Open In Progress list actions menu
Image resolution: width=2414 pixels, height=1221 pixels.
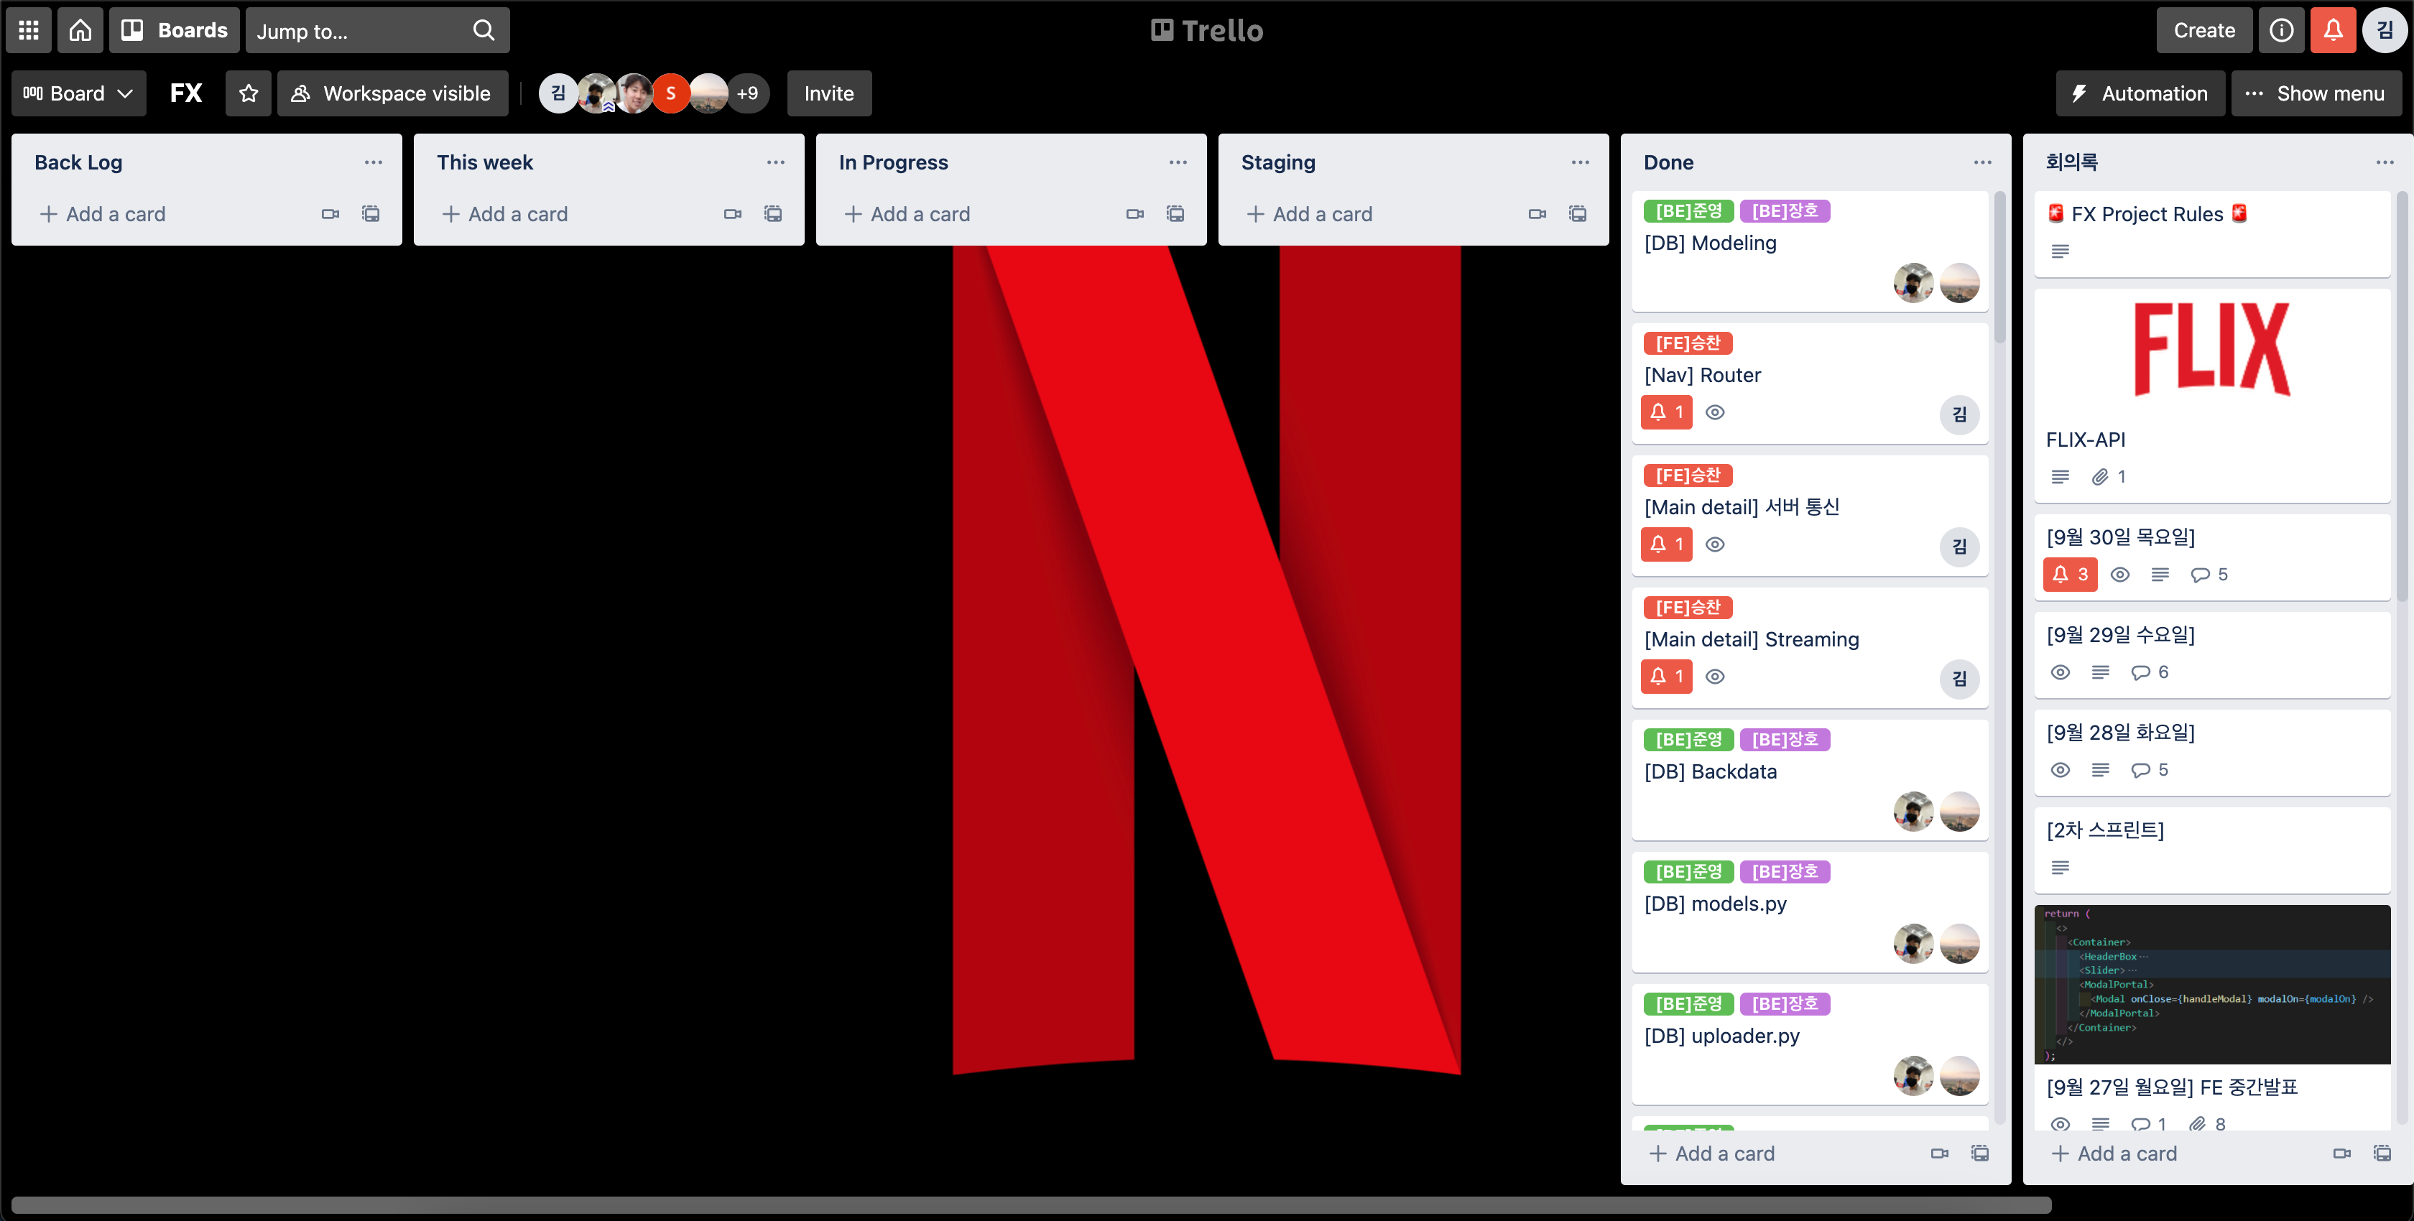[1178, 162]
